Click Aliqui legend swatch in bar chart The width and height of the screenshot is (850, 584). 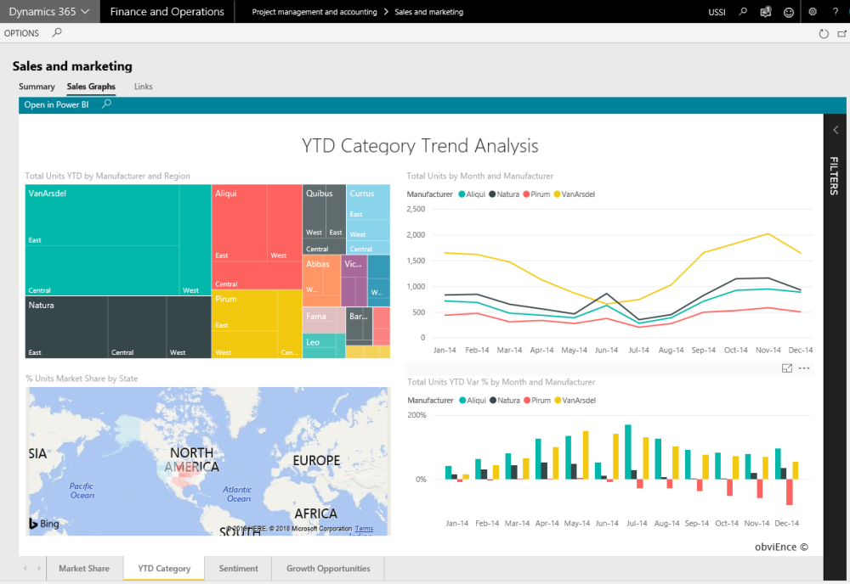(462, 401)
